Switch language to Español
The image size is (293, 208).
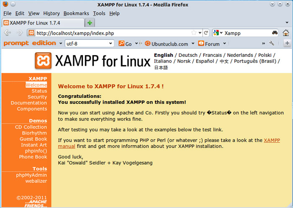pyautogui.click(x=205, y=61)
